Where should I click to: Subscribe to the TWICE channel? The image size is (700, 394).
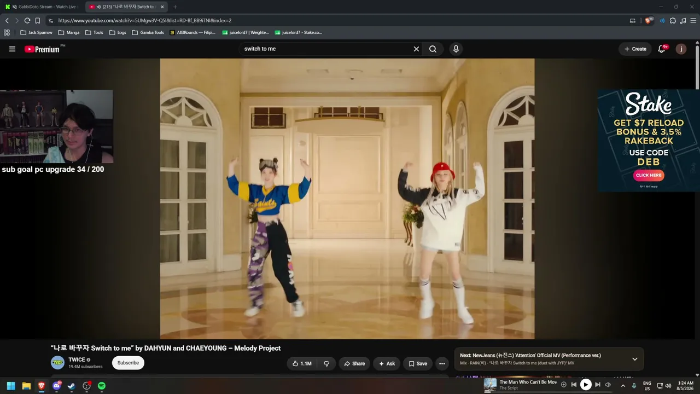[128, 363]
